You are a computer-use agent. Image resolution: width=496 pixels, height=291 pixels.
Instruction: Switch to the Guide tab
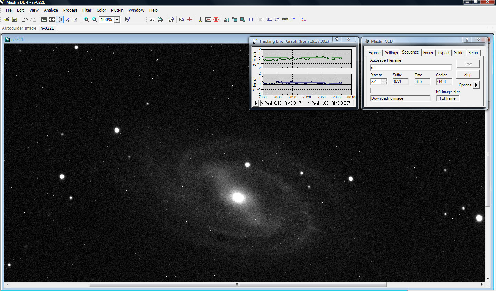458,53
